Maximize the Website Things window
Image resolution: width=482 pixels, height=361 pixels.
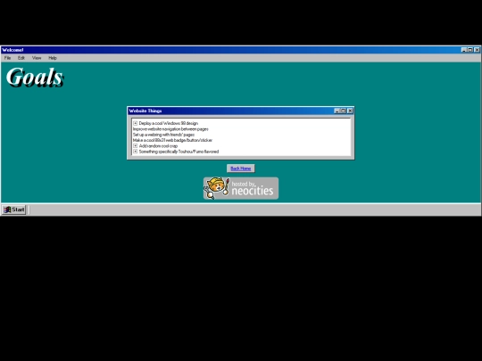point(343,111)
